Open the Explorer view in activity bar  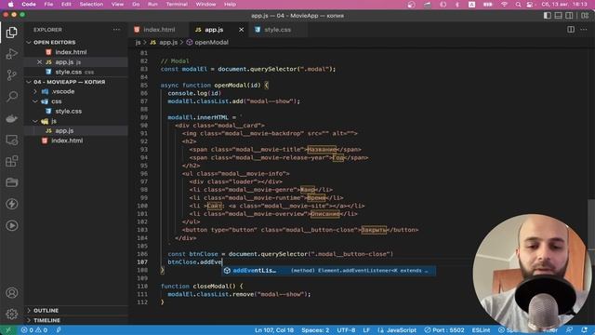12,33
